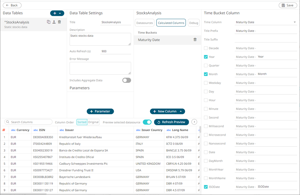Go back with the Back button
Image resolution: width=300 pixels, height=195 pixels.
point(12,5)
